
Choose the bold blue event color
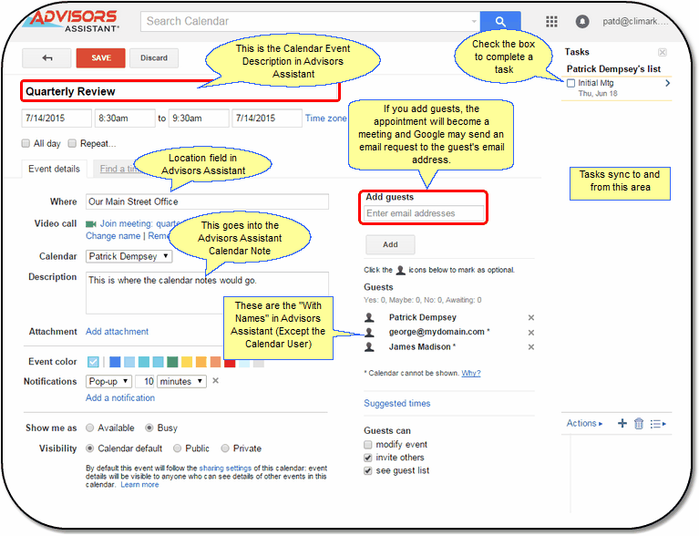[x=115, y=362]
